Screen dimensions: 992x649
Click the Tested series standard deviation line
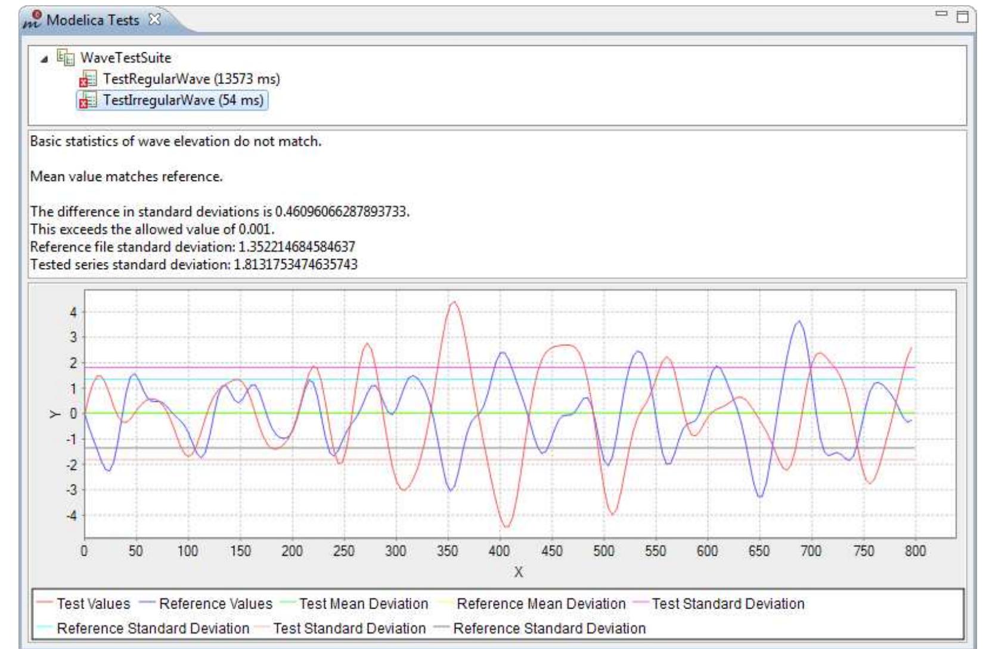click(x=194, y=264)
